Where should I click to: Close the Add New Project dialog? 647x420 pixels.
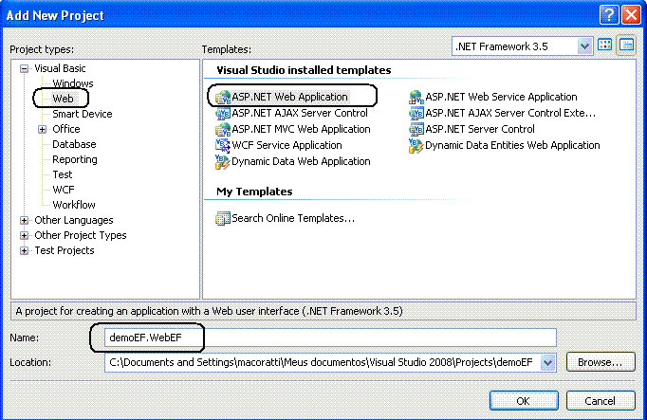tap(631, 15)
